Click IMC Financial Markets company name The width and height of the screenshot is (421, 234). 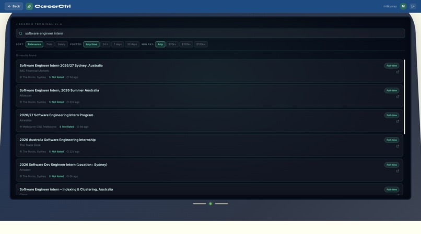pyautogui.click(x=34, y=71)
